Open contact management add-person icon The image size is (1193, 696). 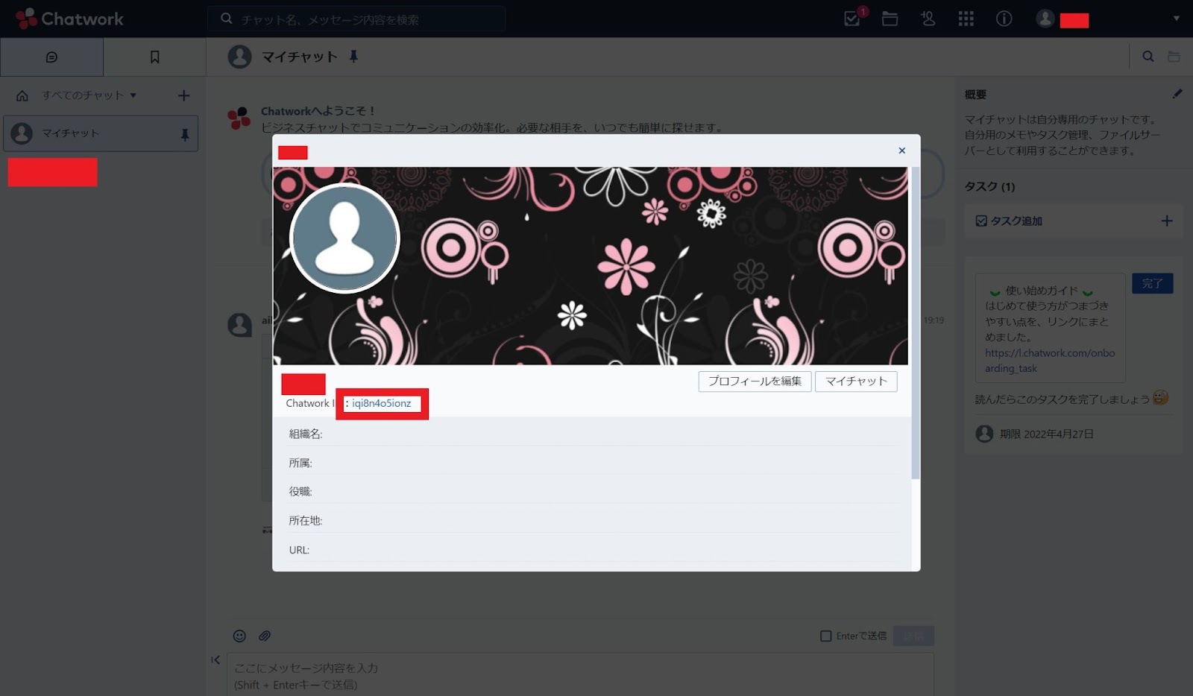tap(928, 19)
